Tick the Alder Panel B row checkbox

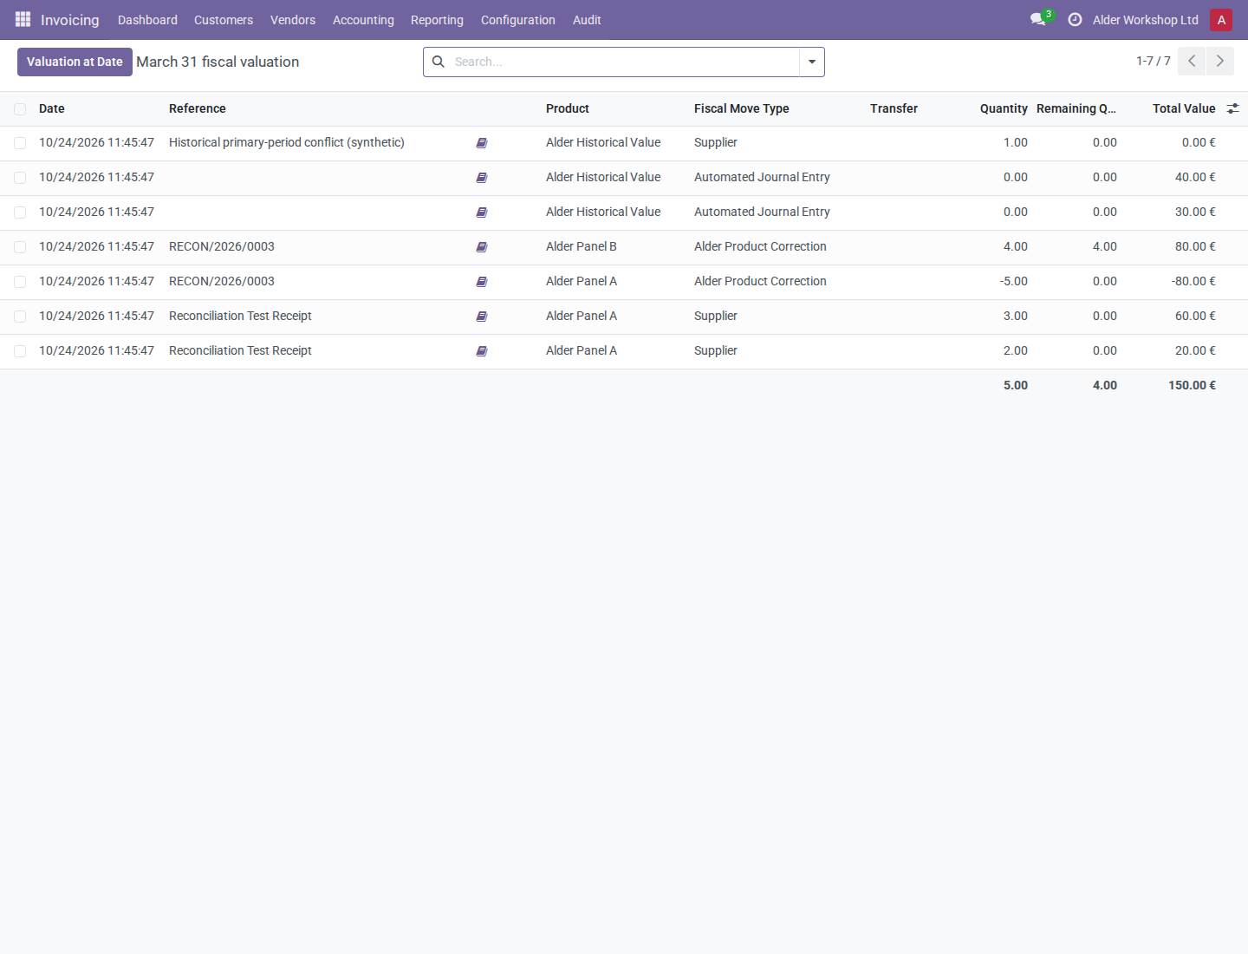pos(20,247)
